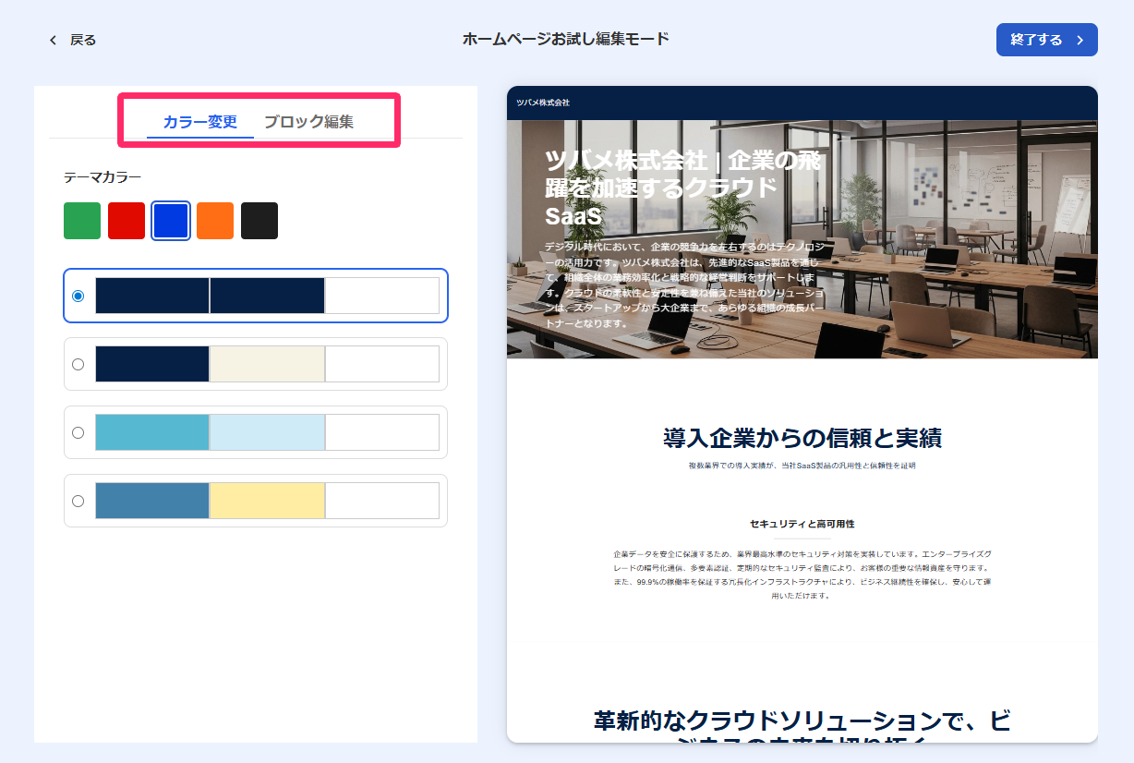Viewport: 1134px width, 763px height.
Task: Select the navy and cream palette radio button
Action: pos(78,364)
